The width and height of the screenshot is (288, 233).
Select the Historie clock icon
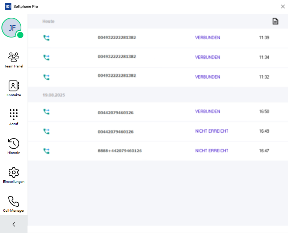(13, 143)
